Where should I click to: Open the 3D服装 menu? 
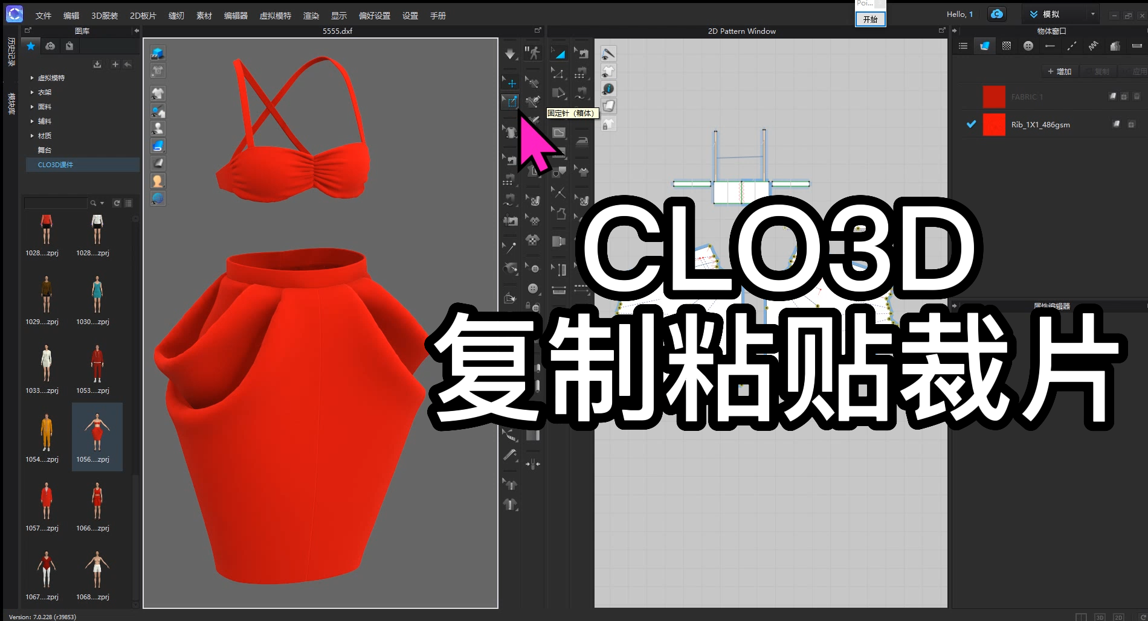click(105, 16)
